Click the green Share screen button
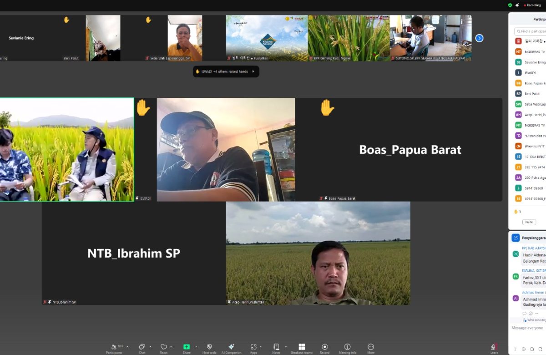The image size is (546, 355). tap(187, 347)
